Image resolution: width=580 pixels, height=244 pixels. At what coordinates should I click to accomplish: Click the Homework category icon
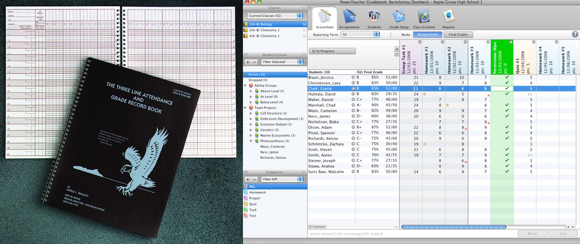pos(246,192)
